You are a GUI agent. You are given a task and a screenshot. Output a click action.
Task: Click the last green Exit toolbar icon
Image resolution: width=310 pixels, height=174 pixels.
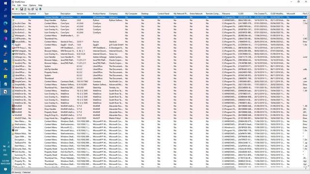40,9
